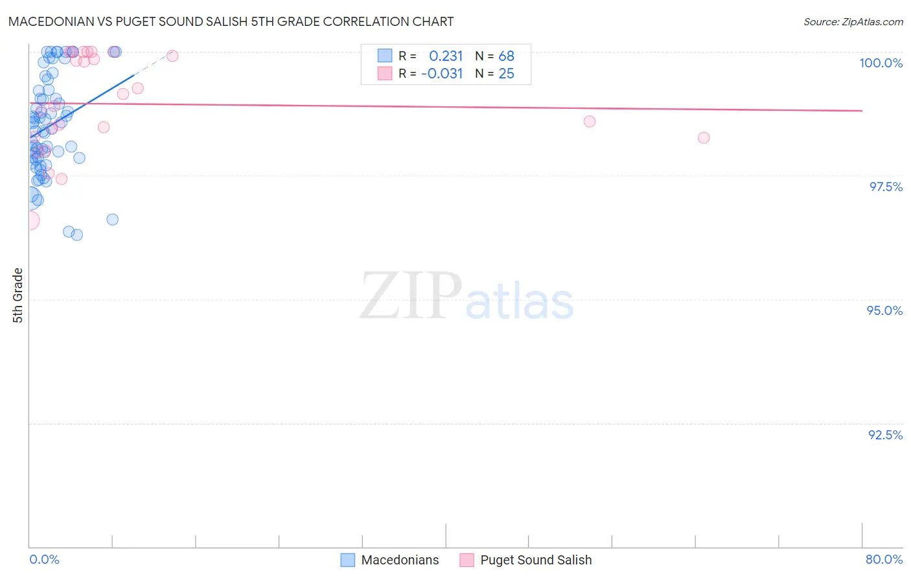Screen dimensions: 911x578
Task: Click the chart title text
Action: click(x=231, y=21)
